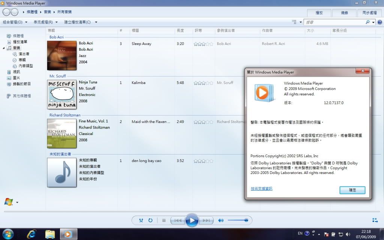Open the view options dropdown arrow
384x240 pixels.
point(301,22)
